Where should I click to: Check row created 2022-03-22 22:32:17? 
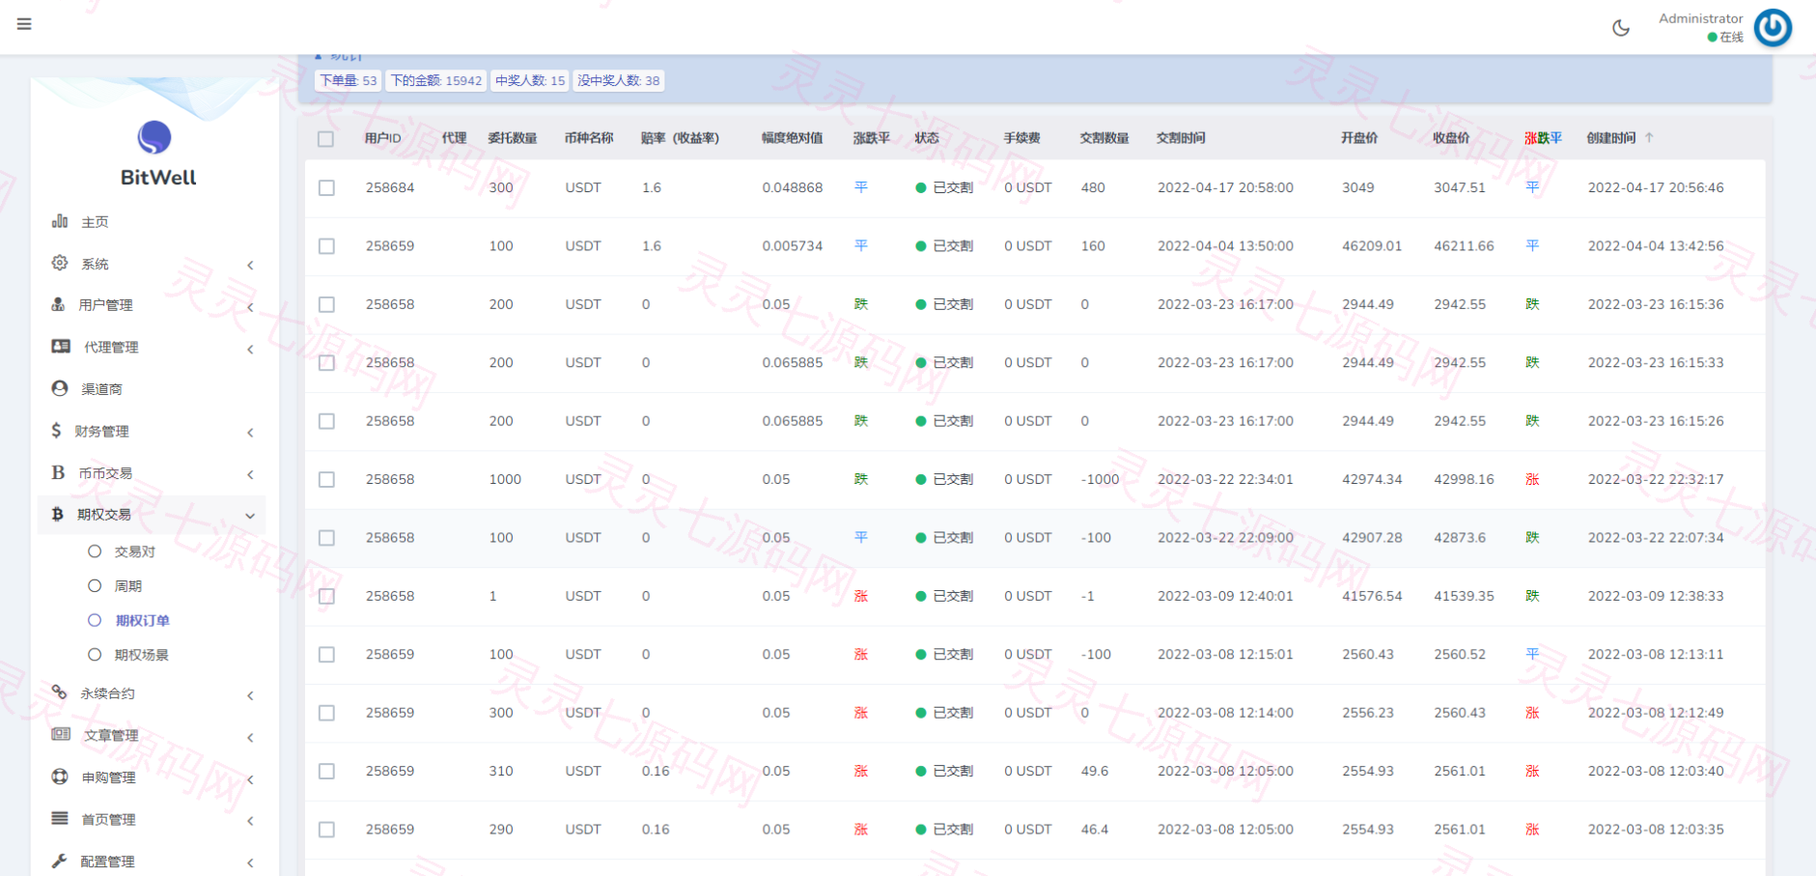(326, 479)
